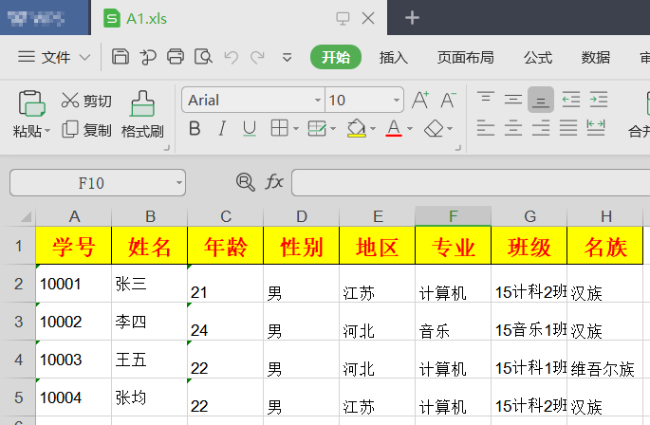Viewport: 650px width, 425px height.
Task: Click the Undo arrow
Action: point(232,57)
